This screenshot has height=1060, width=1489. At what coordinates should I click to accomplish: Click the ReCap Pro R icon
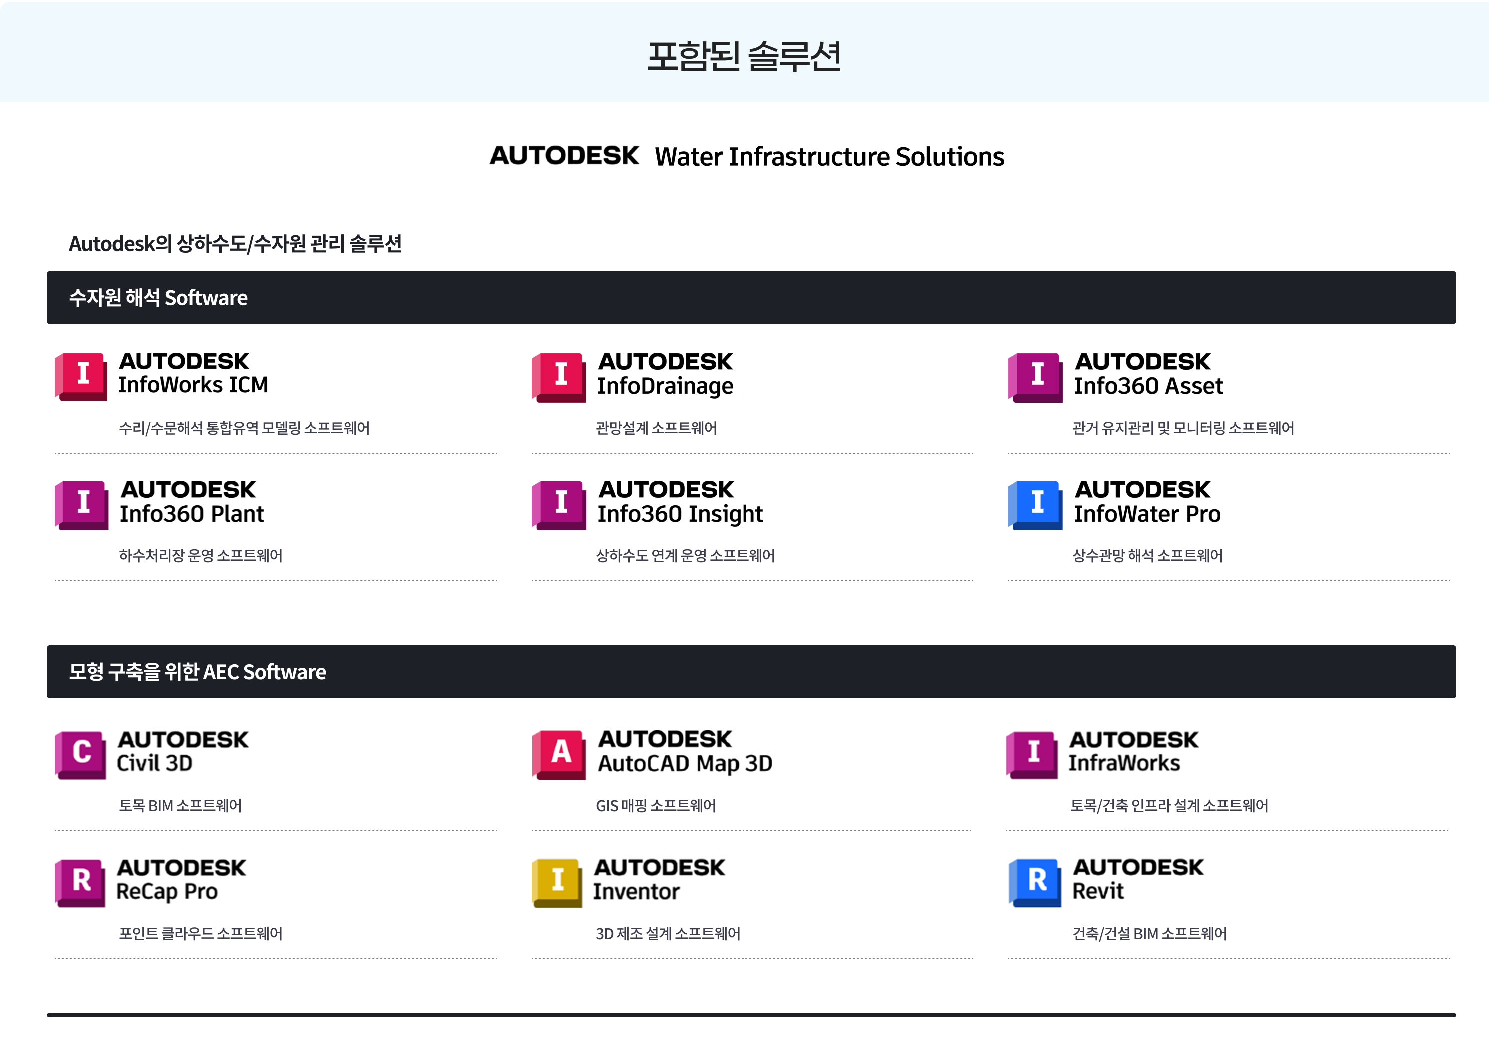click(80, 883)
